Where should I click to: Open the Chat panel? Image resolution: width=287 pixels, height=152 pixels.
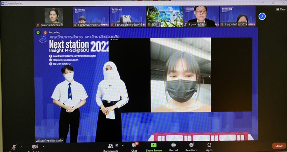coord(134,147)
